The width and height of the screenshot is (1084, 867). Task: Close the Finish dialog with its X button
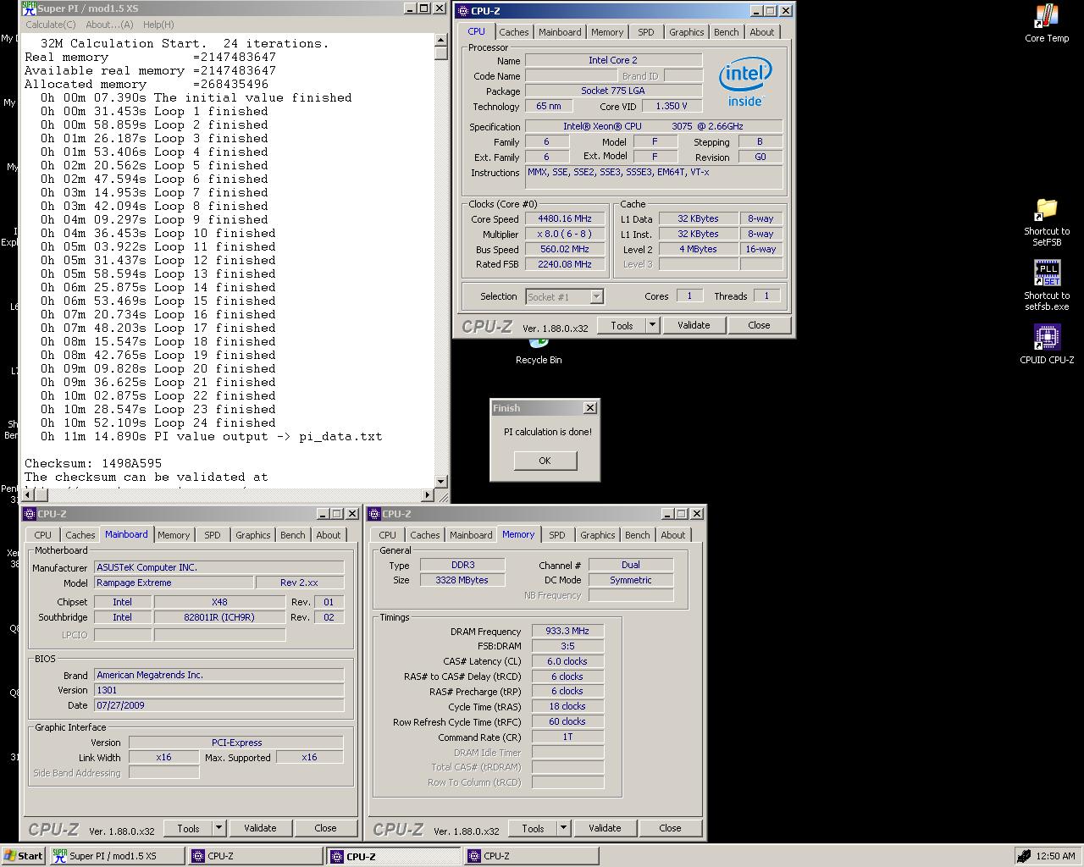pos(589,408)
